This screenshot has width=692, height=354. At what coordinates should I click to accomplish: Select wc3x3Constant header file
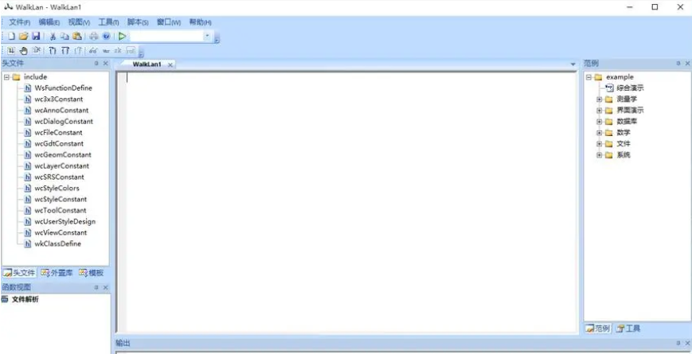tap(59, 99)
